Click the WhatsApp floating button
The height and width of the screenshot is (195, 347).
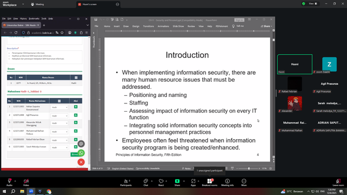pyautogui.click(x=81, y=153)
